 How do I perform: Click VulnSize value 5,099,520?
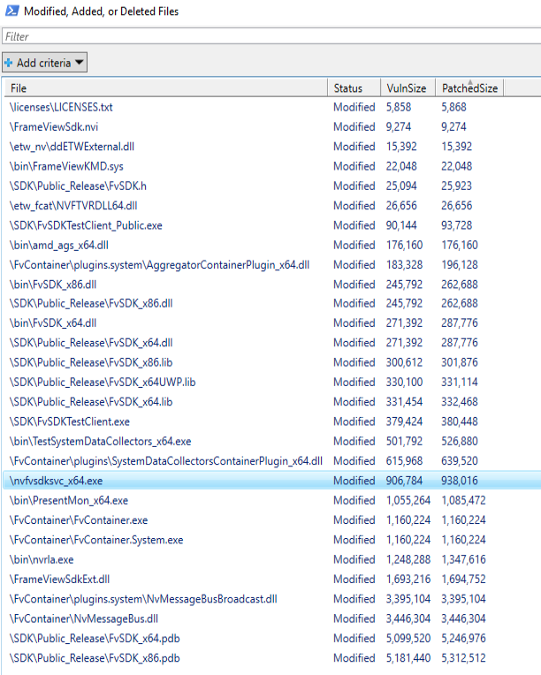[408, 639]
